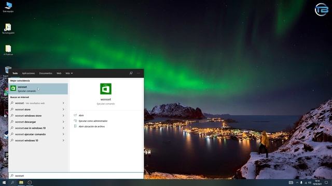The height and width of the screenshot is (186, 332).
Task: Expand arrow for 'wsreset ejecutar comando'
Action: point(63,134)
